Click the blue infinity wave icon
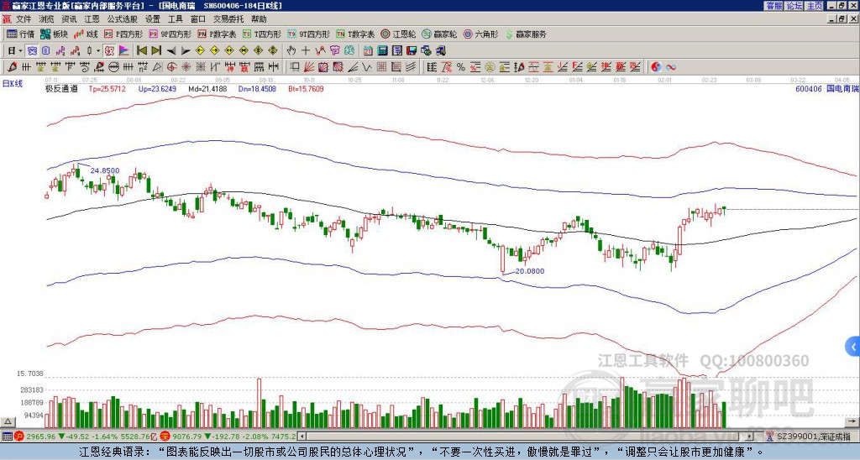This screenshot has height=460, width=860. (x=671, y=67)
